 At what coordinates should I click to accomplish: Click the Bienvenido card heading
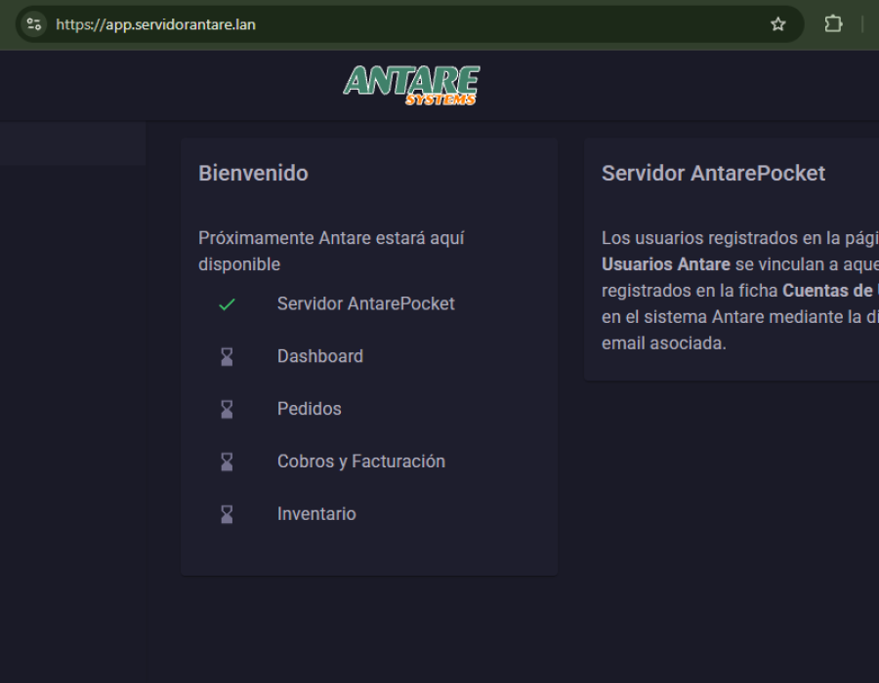point(253,174)
